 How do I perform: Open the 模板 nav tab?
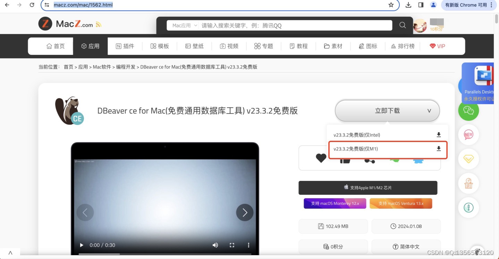click(160, 46)
